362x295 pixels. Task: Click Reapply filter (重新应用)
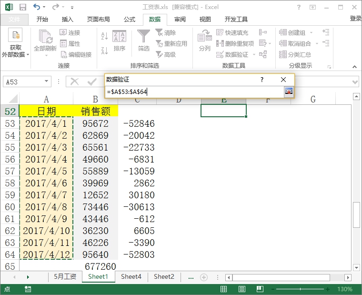(171, 43)
